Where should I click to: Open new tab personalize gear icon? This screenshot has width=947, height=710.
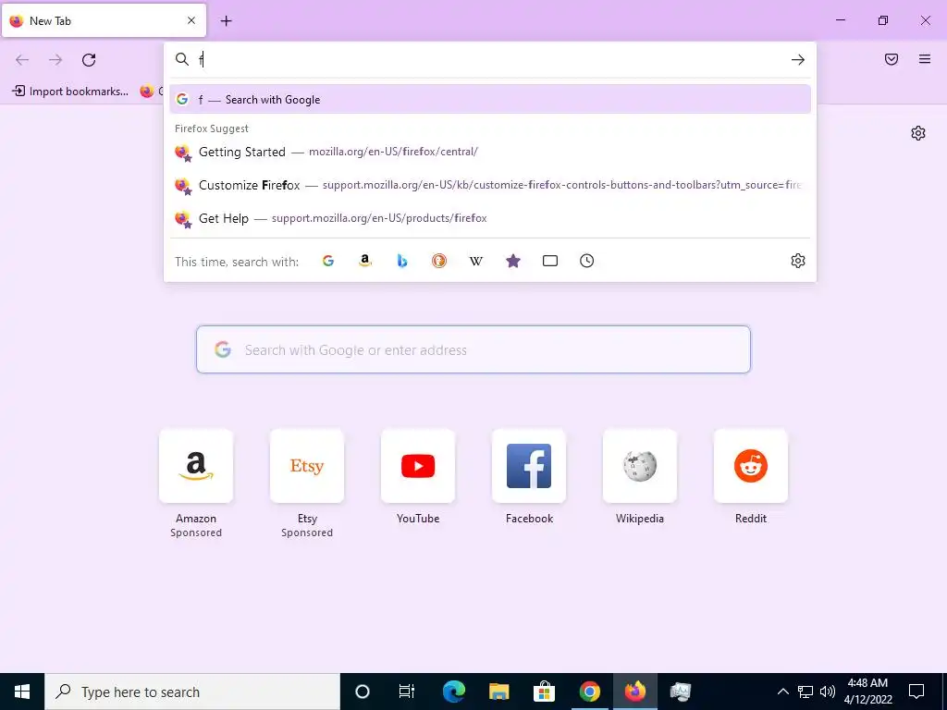click(x=918, y=133)
